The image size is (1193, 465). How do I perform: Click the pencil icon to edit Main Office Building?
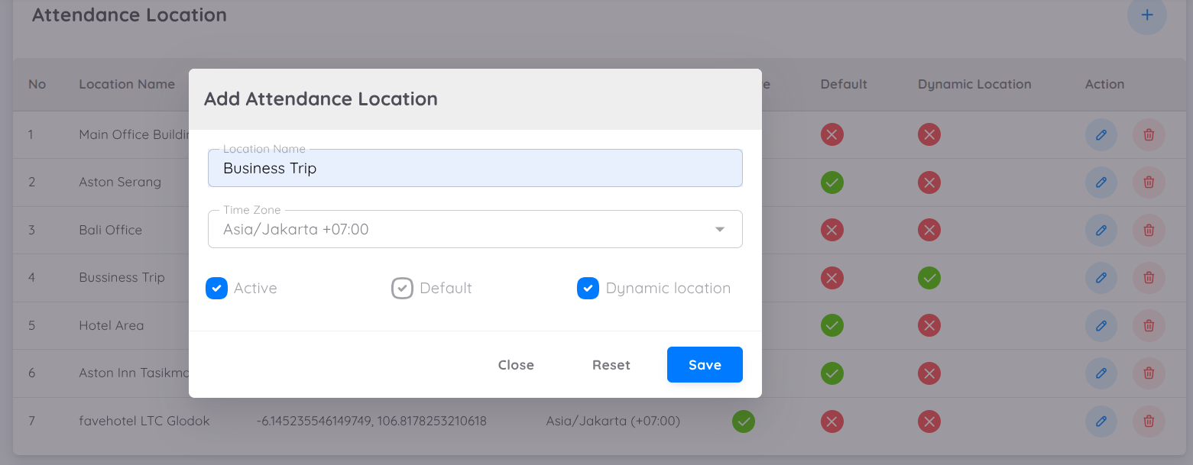pyautogui.click(x=1101, y=134)
